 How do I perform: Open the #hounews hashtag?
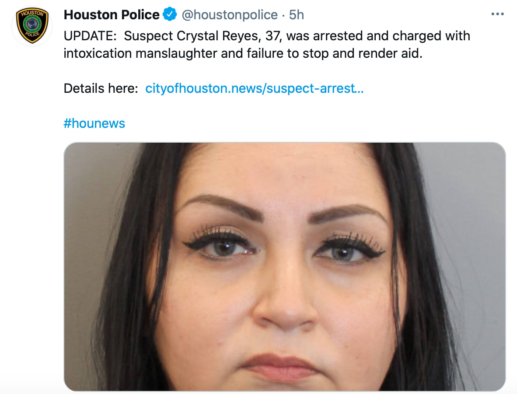click(94, 123)
